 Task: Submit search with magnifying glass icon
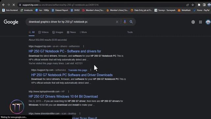131,22
